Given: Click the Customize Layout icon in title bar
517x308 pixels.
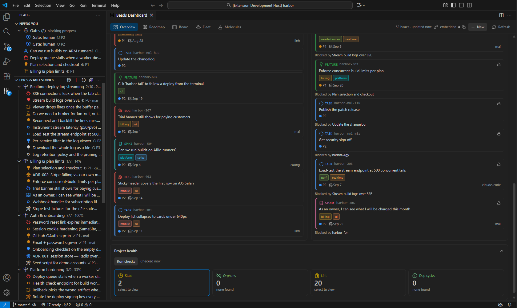Looking at the screenshot, I should click(445, 5).
